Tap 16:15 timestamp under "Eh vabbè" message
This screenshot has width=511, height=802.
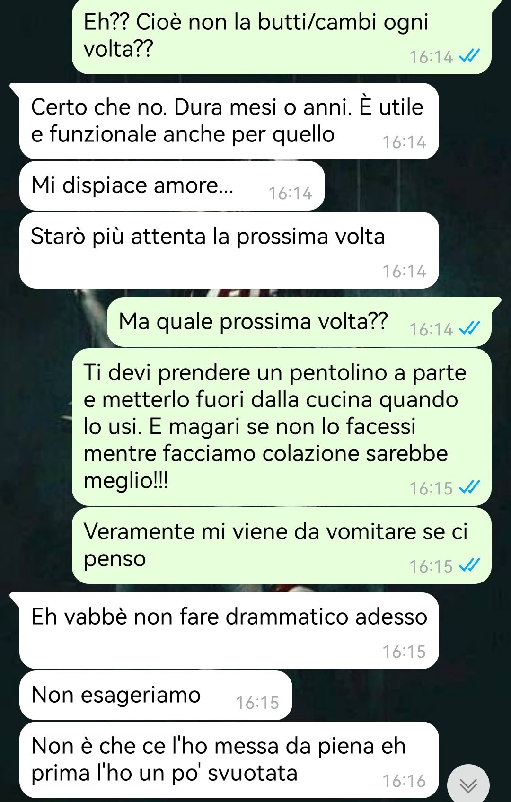click(x=404, y=652)
